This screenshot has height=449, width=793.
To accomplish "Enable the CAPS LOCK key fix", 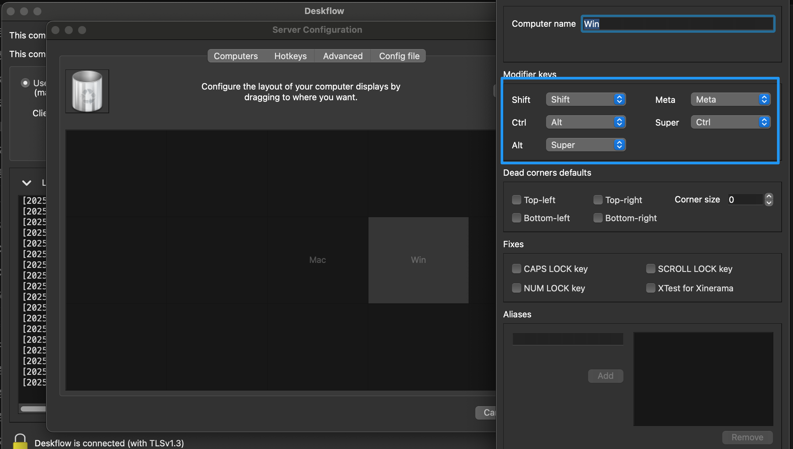I will point(516,269).
